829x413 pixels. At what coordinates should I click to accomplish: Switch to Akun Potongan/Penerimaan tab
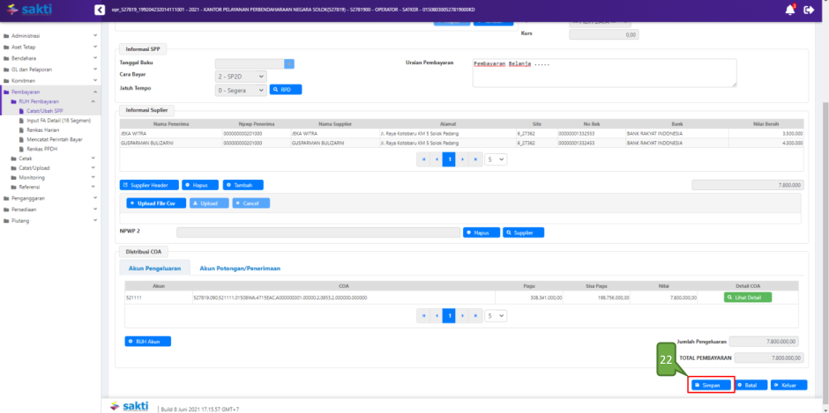[240, 268]
